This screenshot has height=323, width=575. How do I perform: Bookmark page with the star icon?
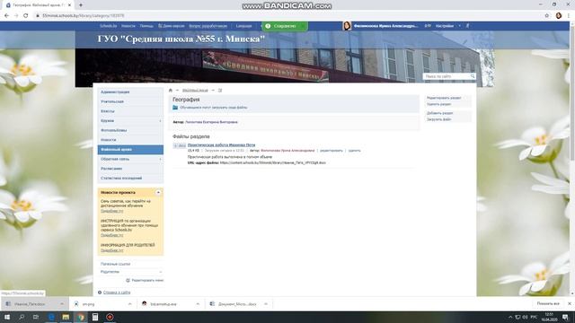547,16
